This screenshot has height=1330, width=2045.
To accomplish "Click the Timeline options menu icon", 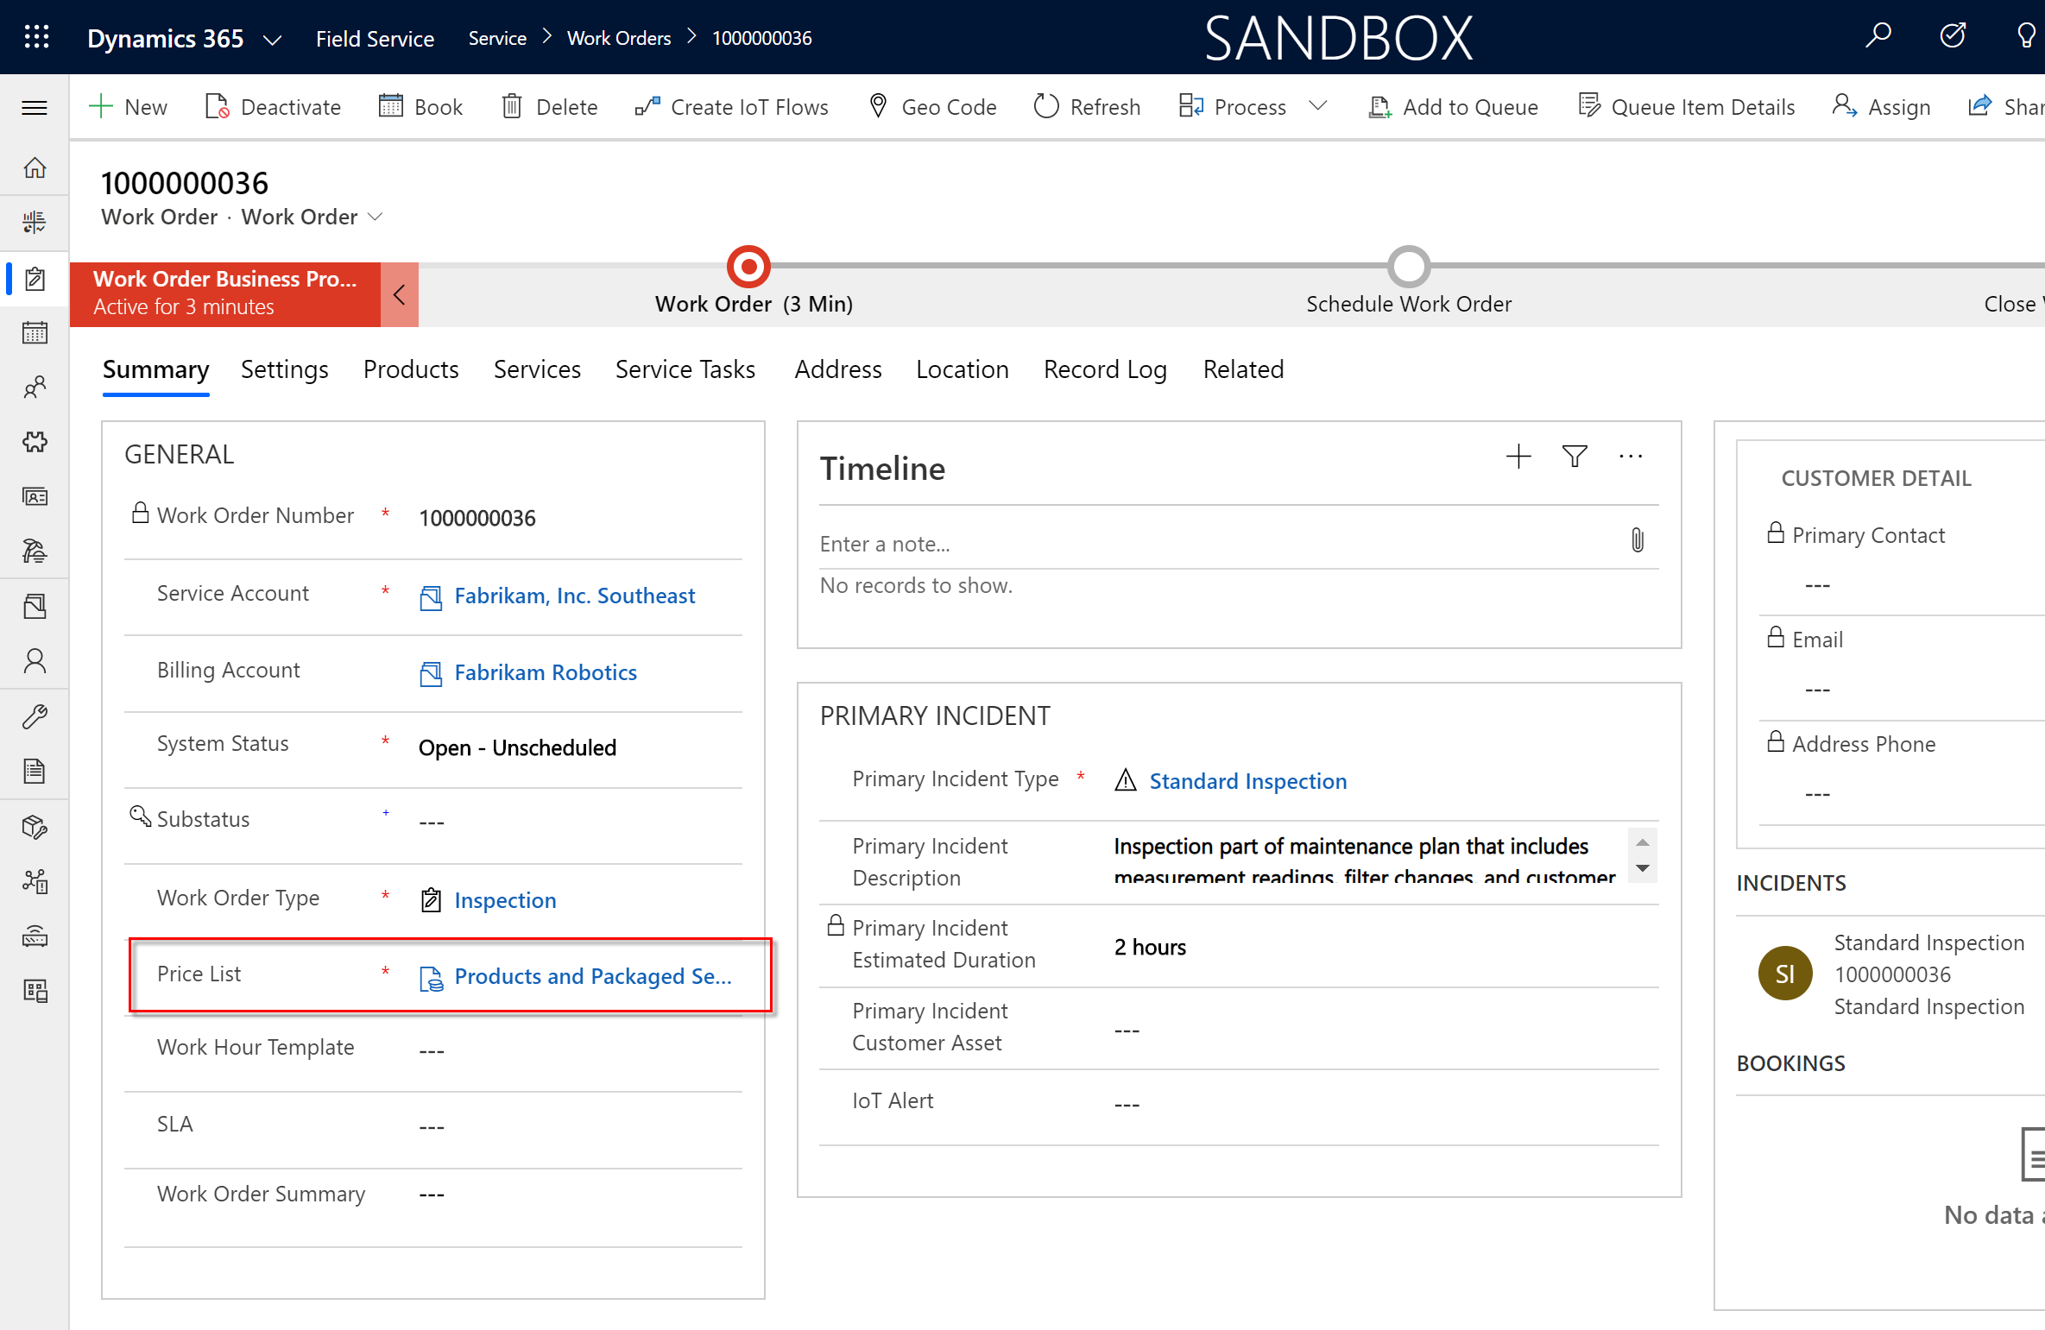I will click(x=1629, y=457).
